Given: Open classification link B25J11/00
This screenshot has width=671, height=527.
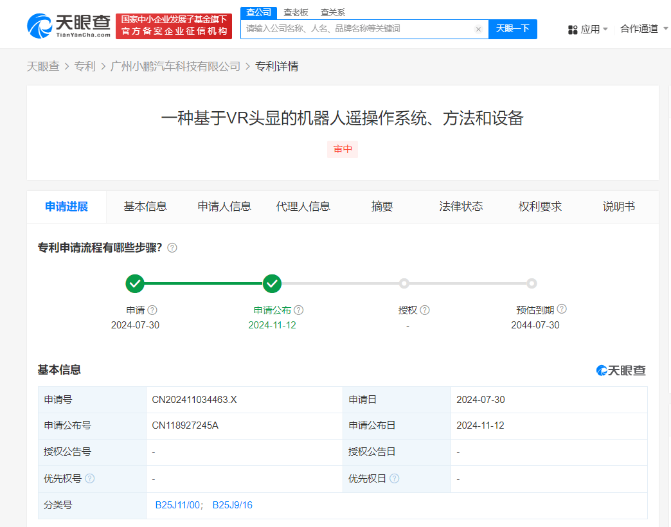Looking at the screenshot, I should [179, 505].
